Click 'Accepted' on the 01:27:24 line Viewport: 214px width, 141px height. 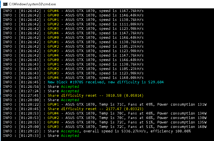click(x=70, y=91)
